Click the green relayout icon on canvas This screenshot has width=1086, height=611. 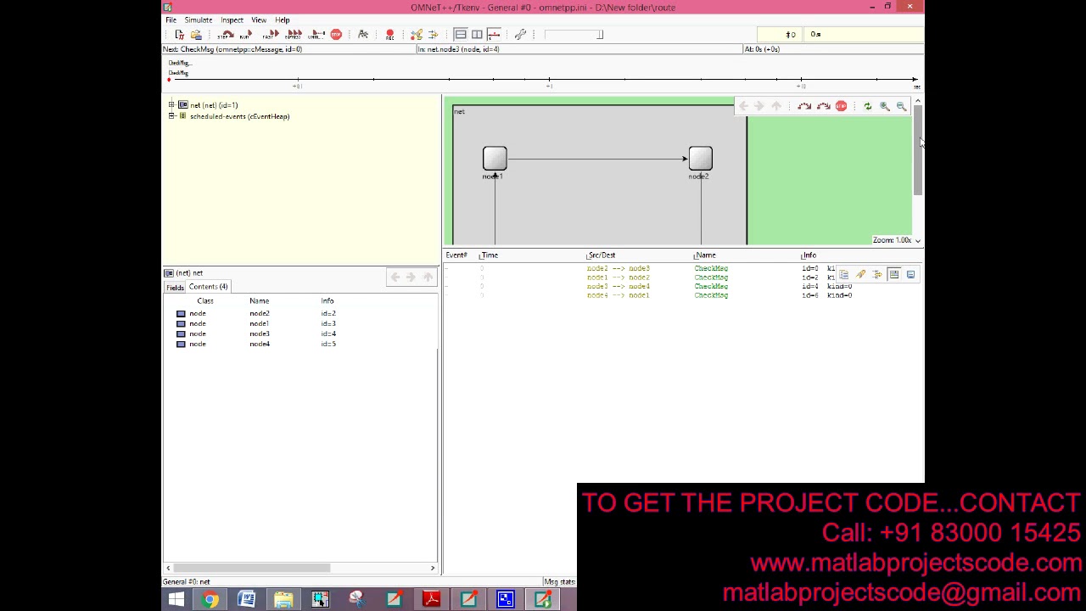point(867,107)
